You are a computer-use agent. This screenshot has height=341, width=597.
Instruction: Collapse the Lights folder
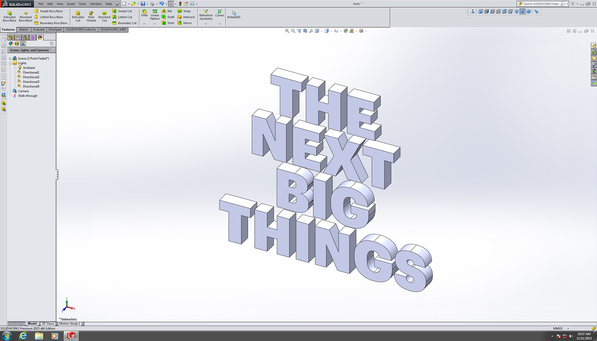point(10,63)
